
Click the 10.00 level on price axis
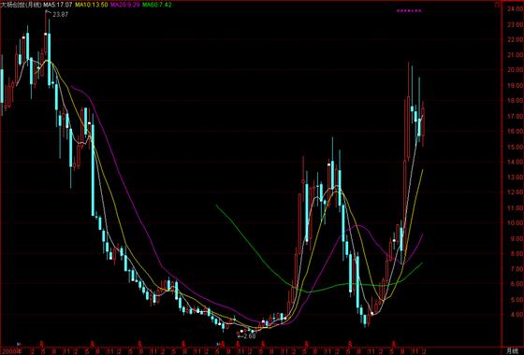point(515,223)
